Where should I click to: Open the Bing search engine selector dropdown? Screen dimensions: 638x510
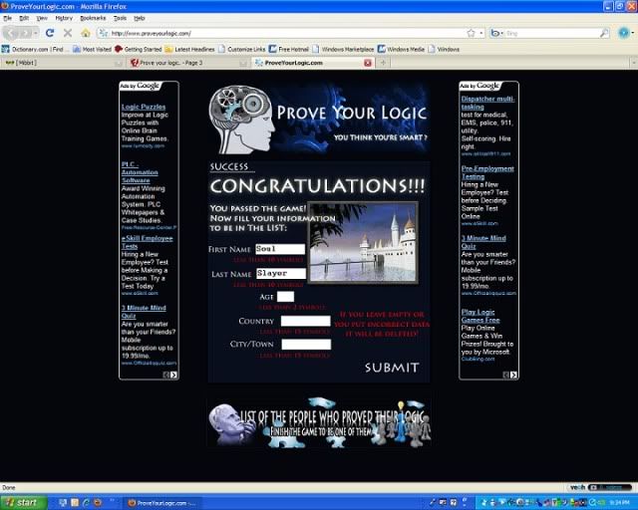[496, 33]
